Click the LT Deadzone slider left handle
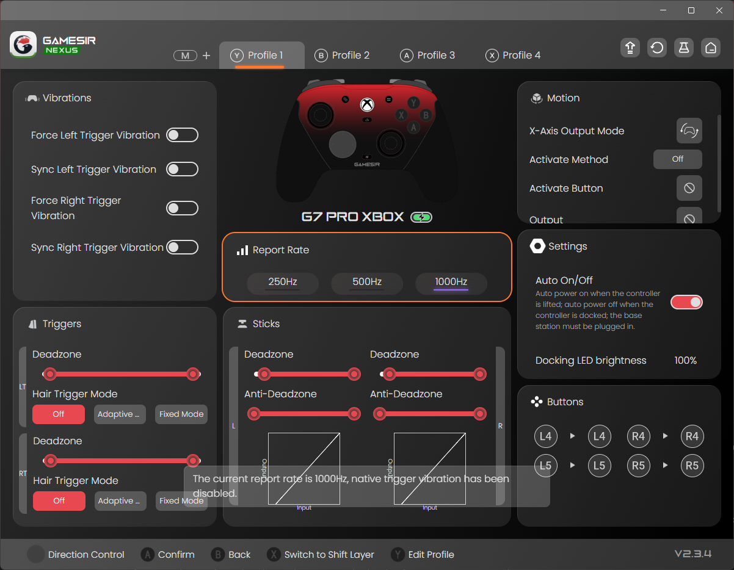 point(50,374)
